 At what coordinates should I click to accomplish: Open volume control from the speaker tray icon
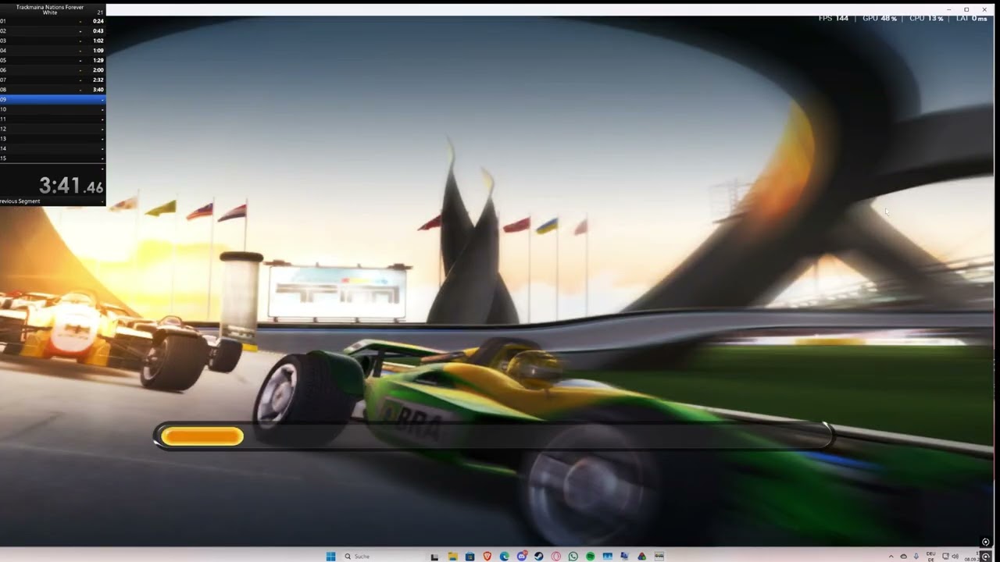[955, 557]
